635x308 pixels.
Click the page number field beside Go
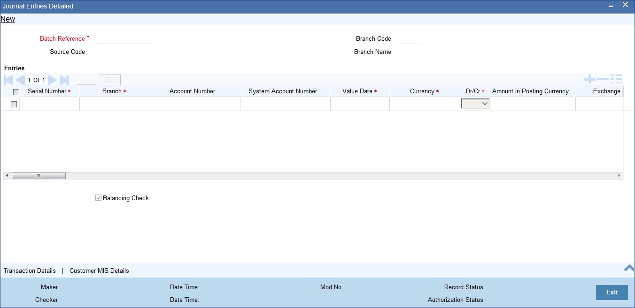[x=86, y=80]
